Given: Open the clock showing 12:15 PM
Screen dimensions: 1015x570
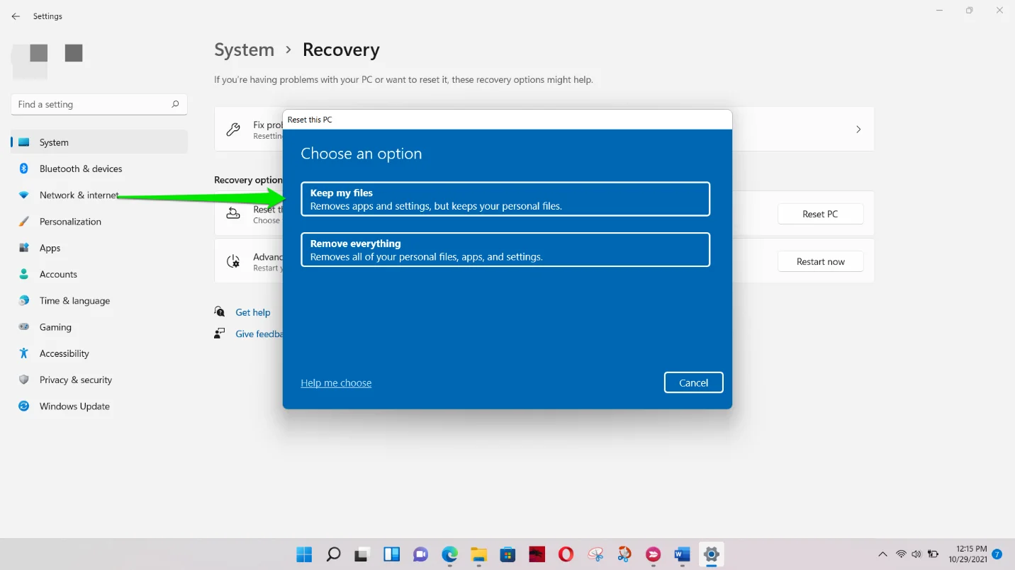Looking at the screenshot, I should tap(967, 554).
